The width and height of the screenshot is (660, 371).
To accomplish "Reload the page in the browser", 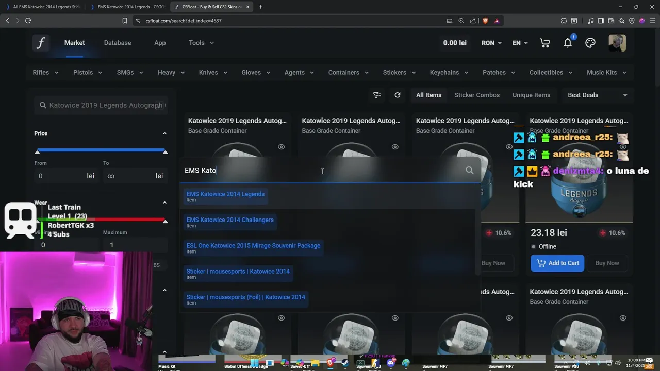I will click(28, 21).
